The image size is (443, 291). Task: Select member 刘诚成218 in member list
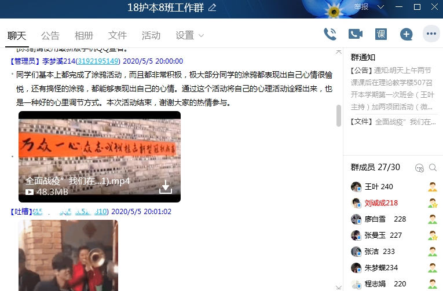pos(381,203)
